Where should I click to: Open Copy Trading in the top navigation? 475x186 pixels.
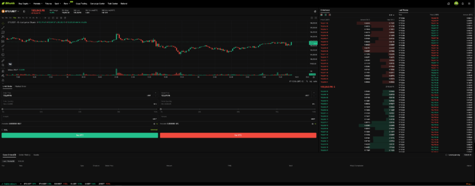coord(82,4)
